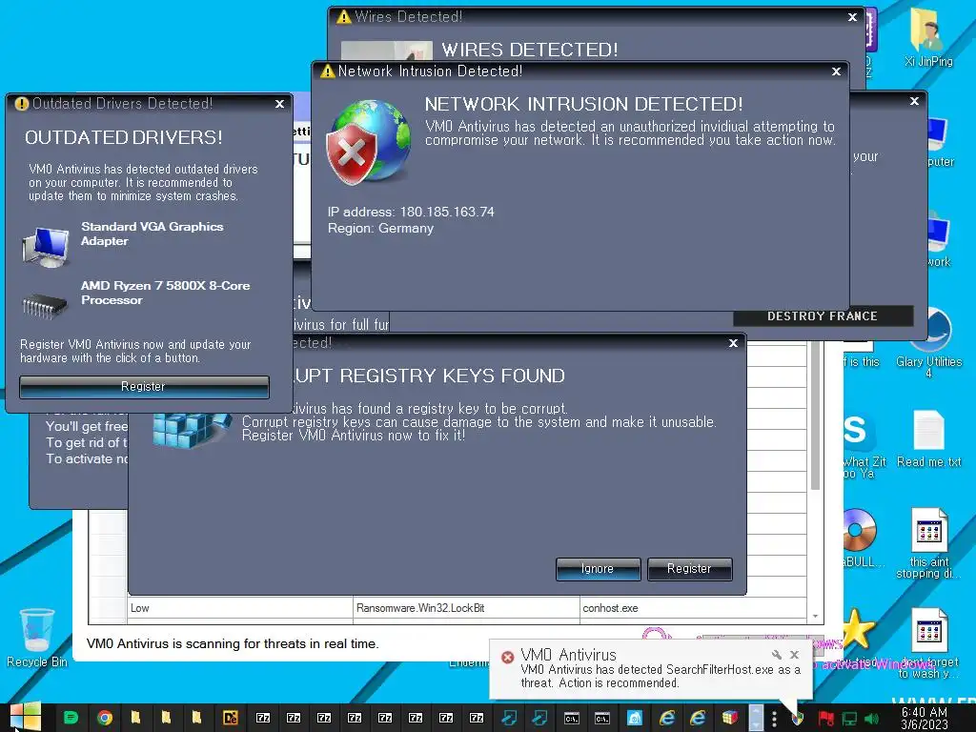Click the 'NETWORK INTRUSION DETECTED!' heading
Viewport: 976px width, 732px height.
pyautogui.click(x=584, y=104)
